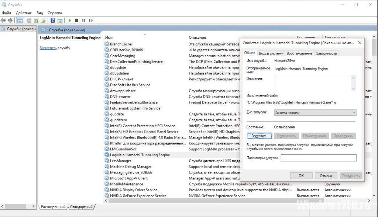Image resolution: width=378 pixels, height=217 pixels.
Task: Click the Запустить button in the properties dialog
Action: click(x=260, y=136)
